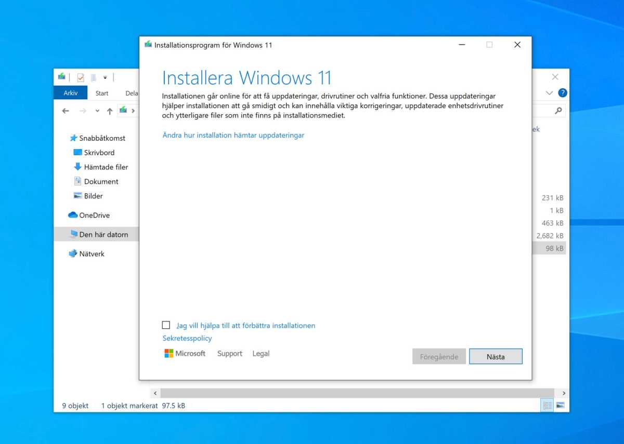The width and height of the screenshot is (624, 444).
Task: Switch Explorer to large icons view
Action: pyautogui.click(x=560, y=406)
